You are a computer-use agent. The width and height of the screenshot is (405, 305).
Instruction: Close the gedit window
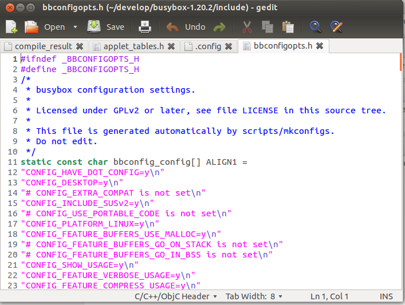10,7
